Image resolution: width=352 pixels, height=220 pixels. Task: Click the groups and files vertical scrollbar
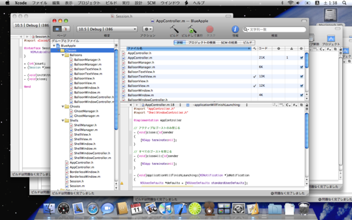coord(116,90)
